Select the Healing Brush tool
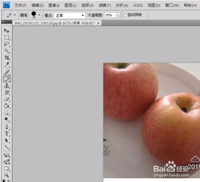 6,72
